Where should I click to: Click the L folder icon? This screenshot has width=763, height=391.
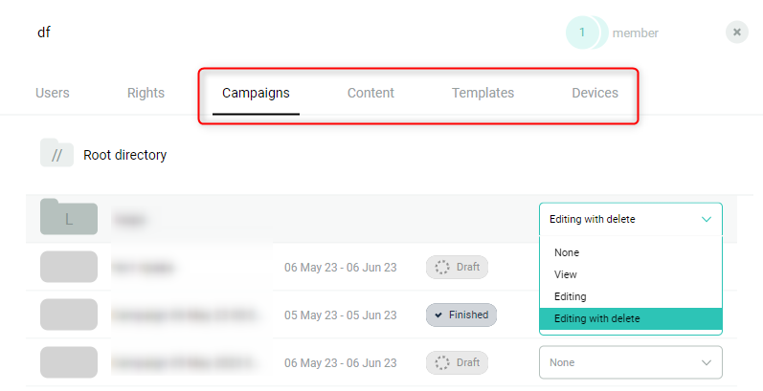point(68,219)
